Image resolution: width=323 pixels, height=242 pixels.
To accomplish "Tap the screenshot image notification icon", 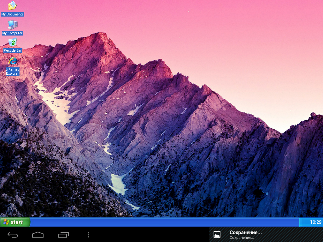I will (x=217, y=234).
